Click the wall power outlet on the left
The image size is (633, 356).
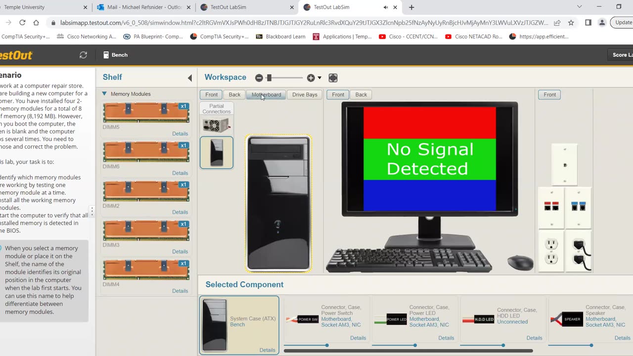pos(551,251)
